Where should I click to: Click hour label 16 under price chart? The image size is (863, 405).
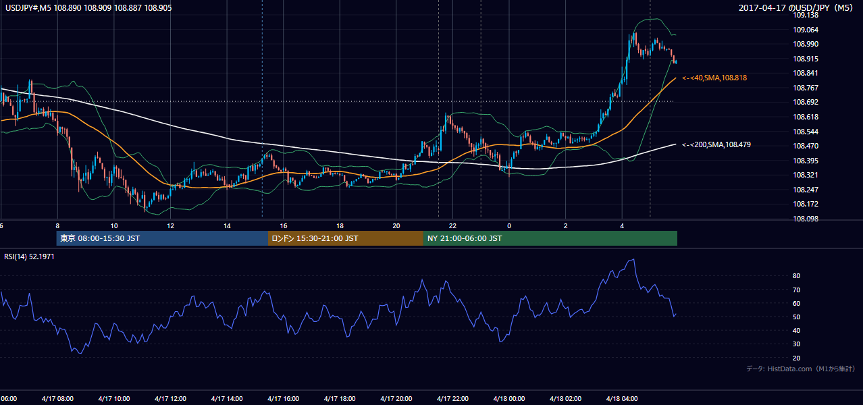click(284, 225)
